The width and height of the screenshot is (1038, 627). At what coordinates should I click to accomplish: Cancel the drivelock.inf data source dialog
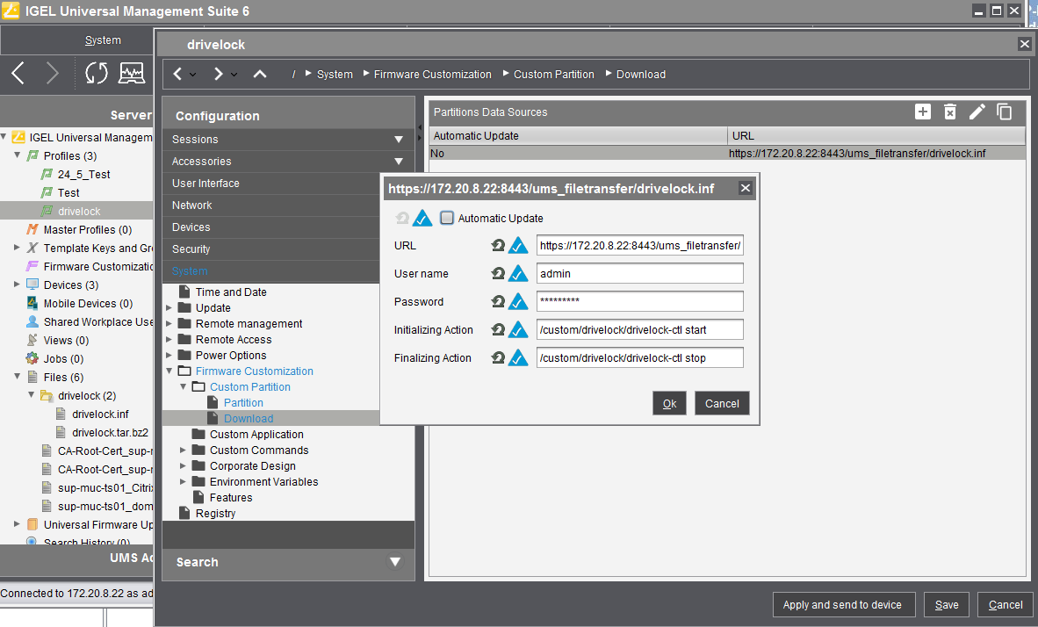[x=722, y=403]
